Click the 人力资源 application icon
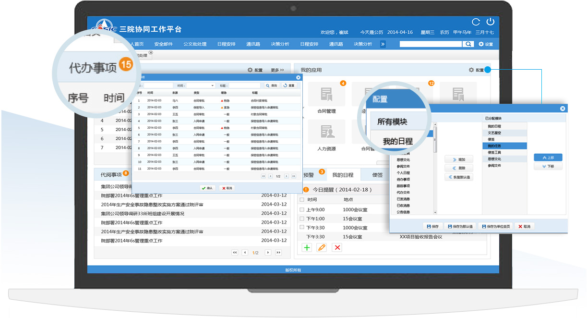587x318 pixels. click(326, 131)
